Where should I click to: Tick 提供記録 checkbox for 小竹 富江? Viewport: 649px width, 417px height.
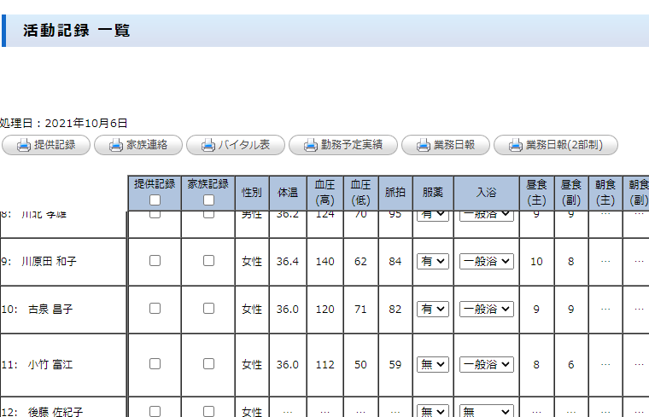tap(155, 363)
